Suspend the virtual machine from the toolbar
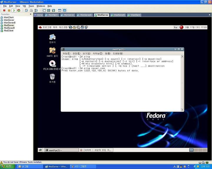Viewport: 212px width, 169px height. click(9, 10)
